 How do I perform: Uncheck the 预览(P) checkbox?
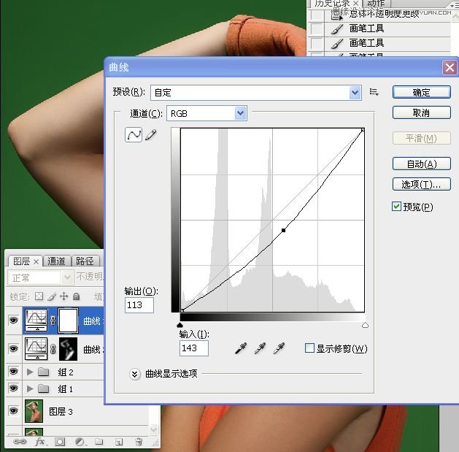click(x=396, y=206)
